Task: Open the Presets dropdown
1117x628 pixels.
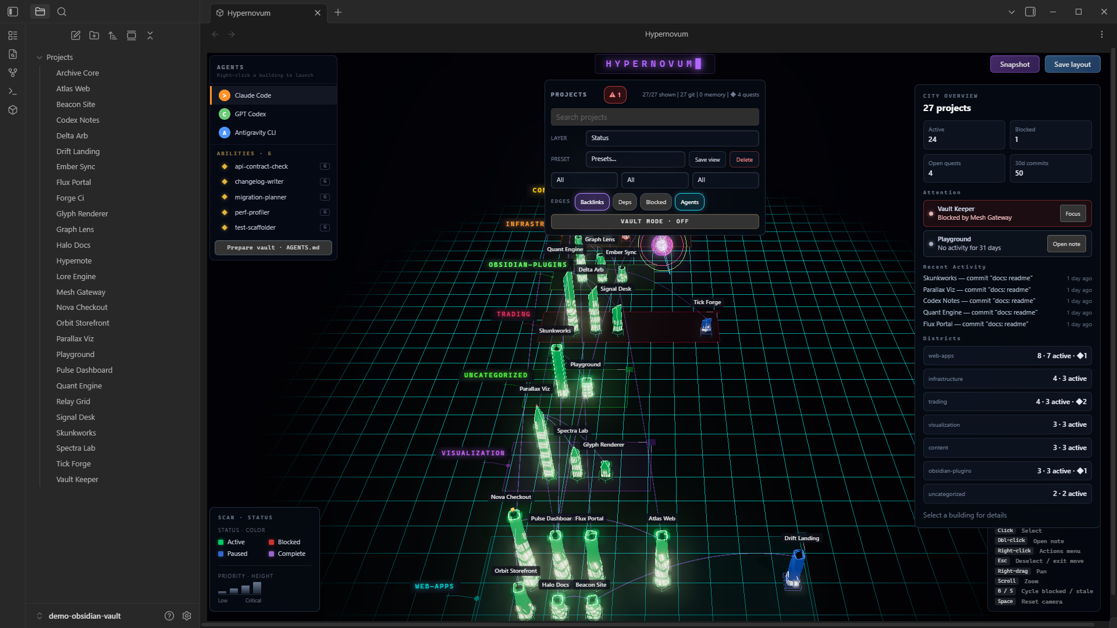Action: point(635,159)
